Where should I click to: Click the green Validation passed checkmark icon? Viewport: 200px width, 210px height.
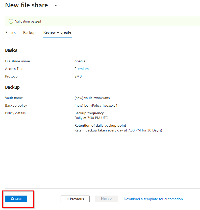(x=11, y=21)
